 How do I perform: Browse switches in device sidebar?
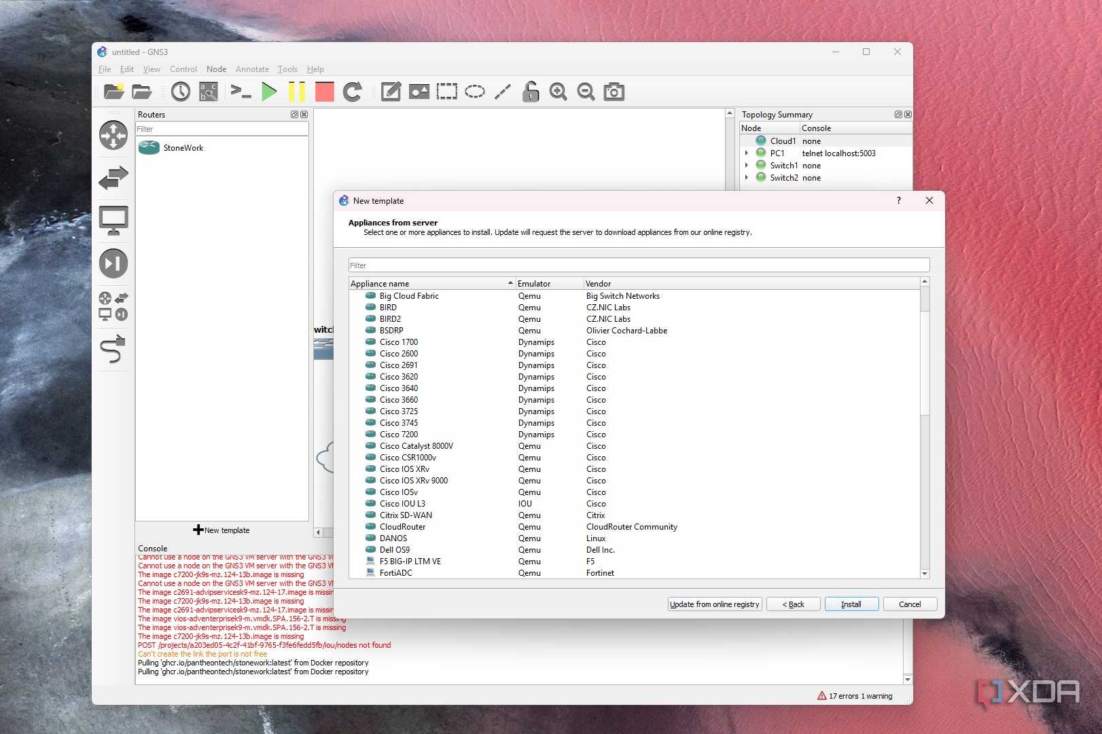coord(113,178)
